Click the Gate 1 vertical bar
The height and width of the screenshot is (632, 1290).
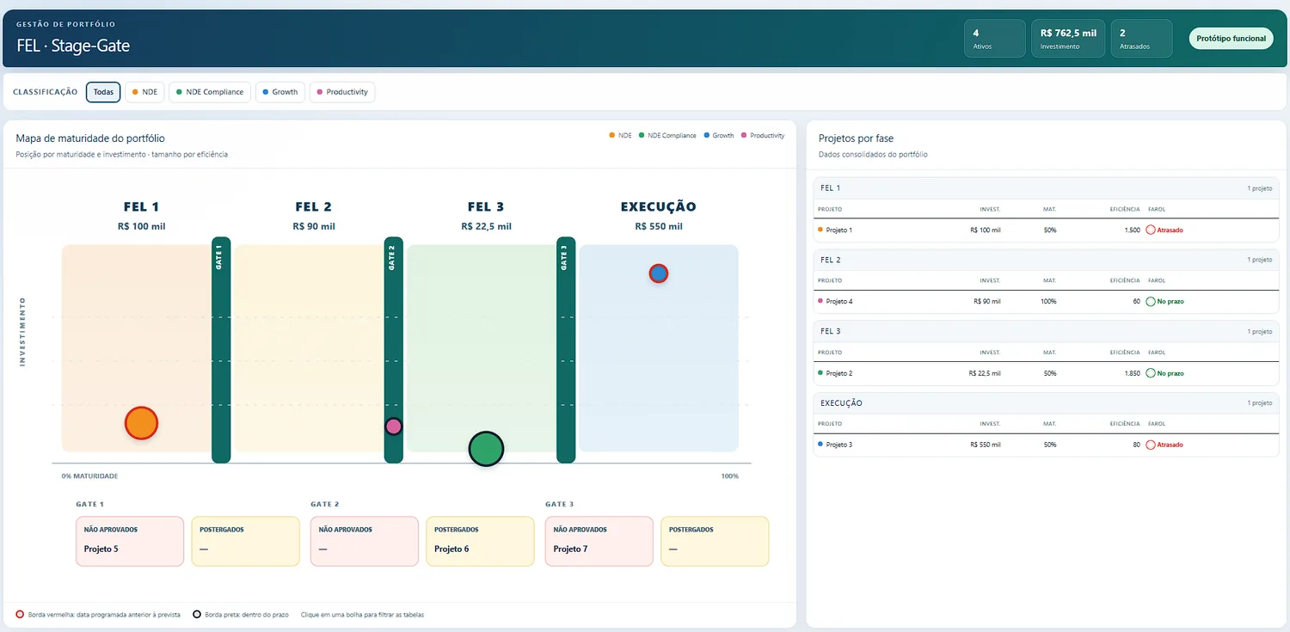tap(221, 350)
